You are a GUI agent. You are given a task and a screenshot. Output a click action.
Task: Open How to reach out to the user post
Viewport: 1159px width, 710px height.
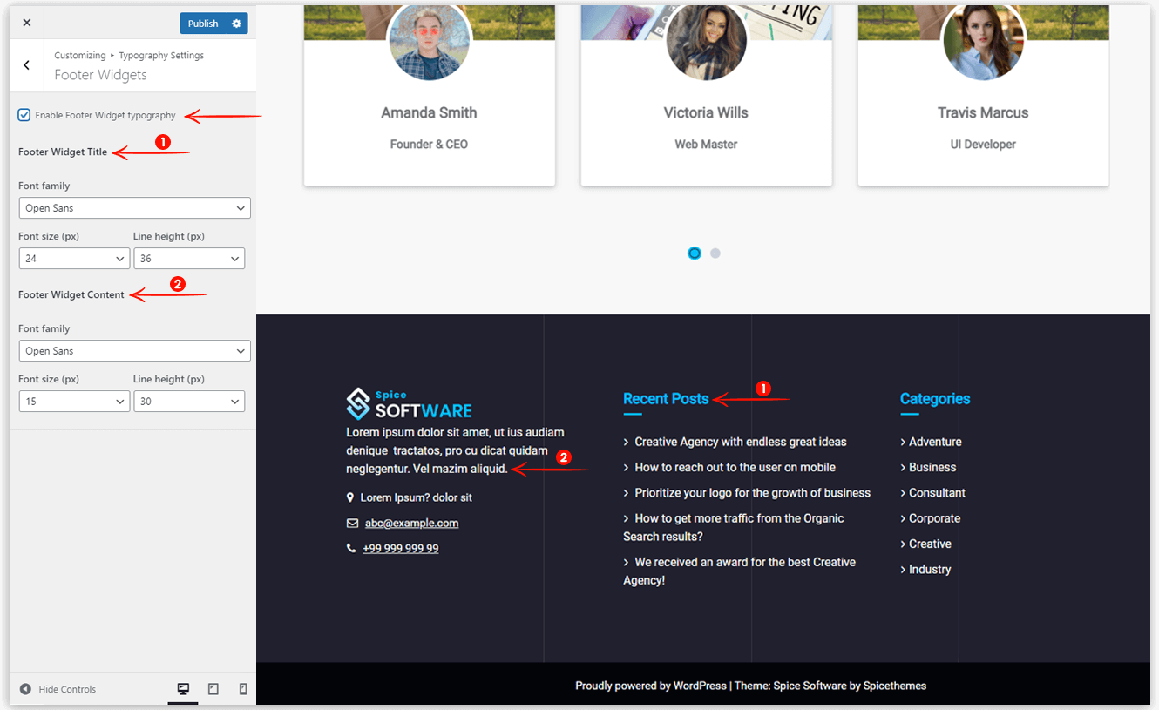click(x=735, y=467)
